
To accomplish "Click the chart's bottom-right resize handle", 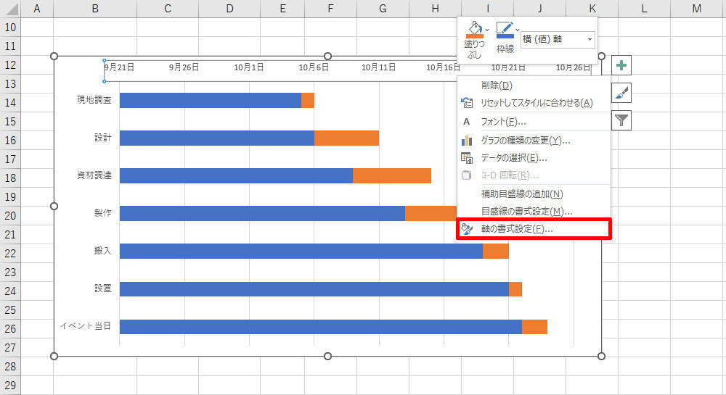I will tap(601, 356).
